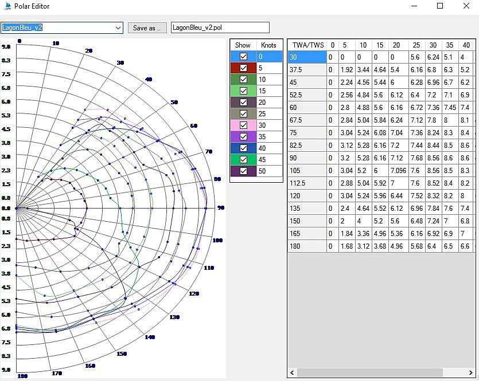Select the TWA 75 row header
Image resolution: width=479 pixels, height=381 pixels.
pos(307,133)
